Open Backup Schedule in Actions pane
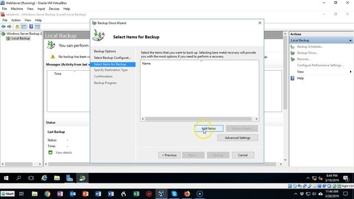 [310, 46]
